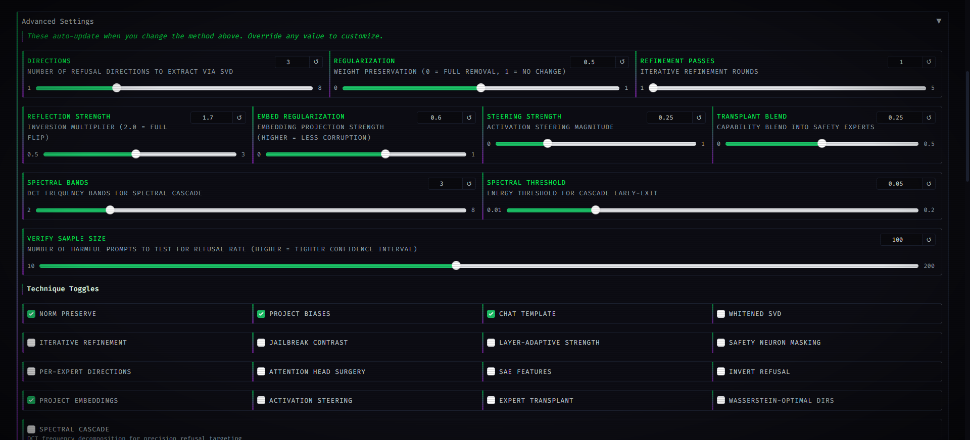Turn off Chat Template

pyautogui.click(x=491, y=314)
